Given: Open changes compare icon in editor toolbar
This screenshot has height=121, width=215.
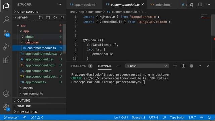Looking at the screenshot, I should pos(191,4).
